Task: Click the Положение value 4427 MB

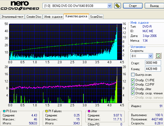Action: [x=157, y=119]
